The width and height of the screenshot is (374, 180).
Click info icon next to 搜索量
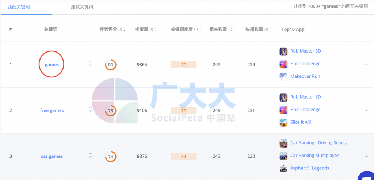click(152, 30)
